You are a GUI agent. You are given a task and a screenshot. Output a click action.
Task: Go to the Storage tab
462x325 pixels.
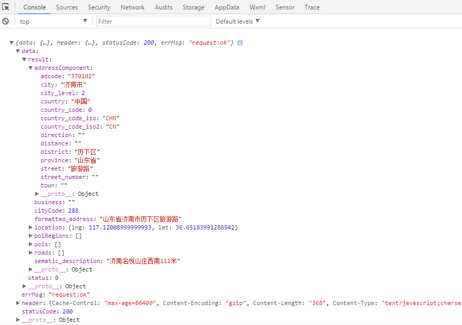click(193, 7)
